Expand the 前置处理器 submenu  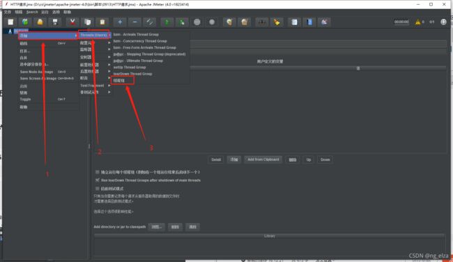coord(95,64)
